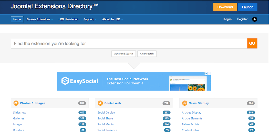Click the Social Web thumbs-up icon
This screenshot has height=134, width=269.
click(100, 103)
